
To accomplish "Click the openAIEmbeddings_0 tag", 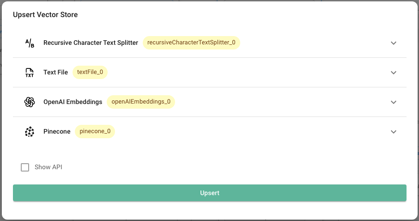I will point(141,102).
